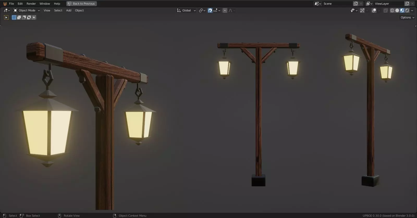Switch to wireframe viewport shading
This screenshot has width=417, height=218.
point(392,10)
